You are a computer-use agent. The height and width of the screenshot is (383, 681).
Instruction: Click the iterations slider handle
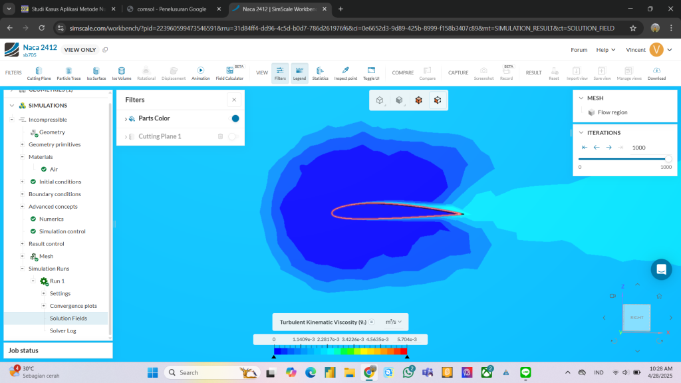(x=668, y=159)
